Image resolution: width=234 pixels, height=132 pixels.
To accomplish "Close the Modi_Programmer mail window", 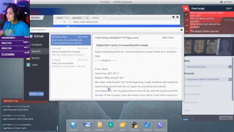I will click(x=181, y=30).
